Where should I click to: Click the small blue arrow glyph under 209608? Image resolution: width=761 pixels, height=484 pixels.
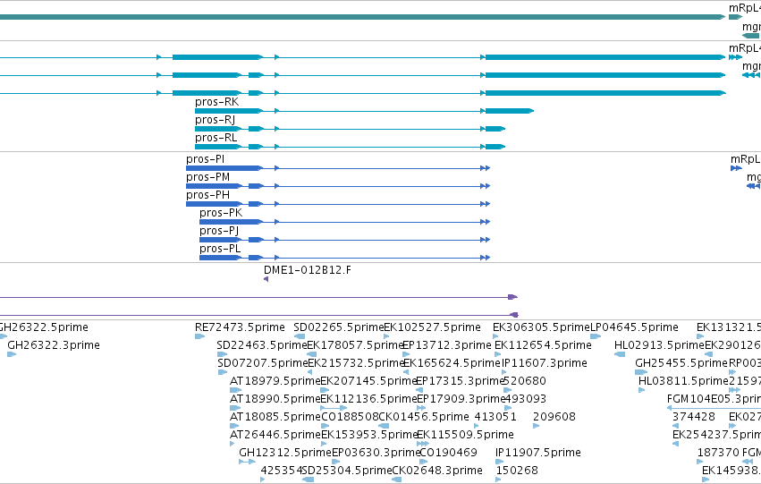tap(536, 426)
